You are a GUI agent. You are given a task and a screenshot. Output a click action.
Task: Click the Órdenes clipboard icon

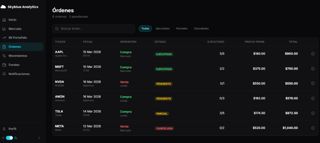(4, 47)
